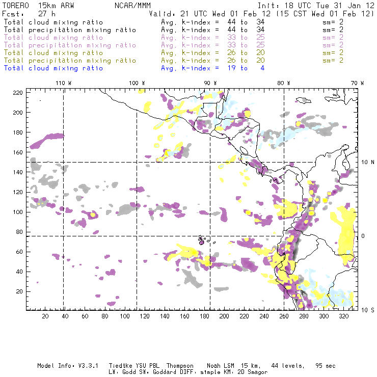This screenshot has width=377, height=377.
Task: Select the 'Fcst: 27 h' forecast hour text
Action: 29,13
